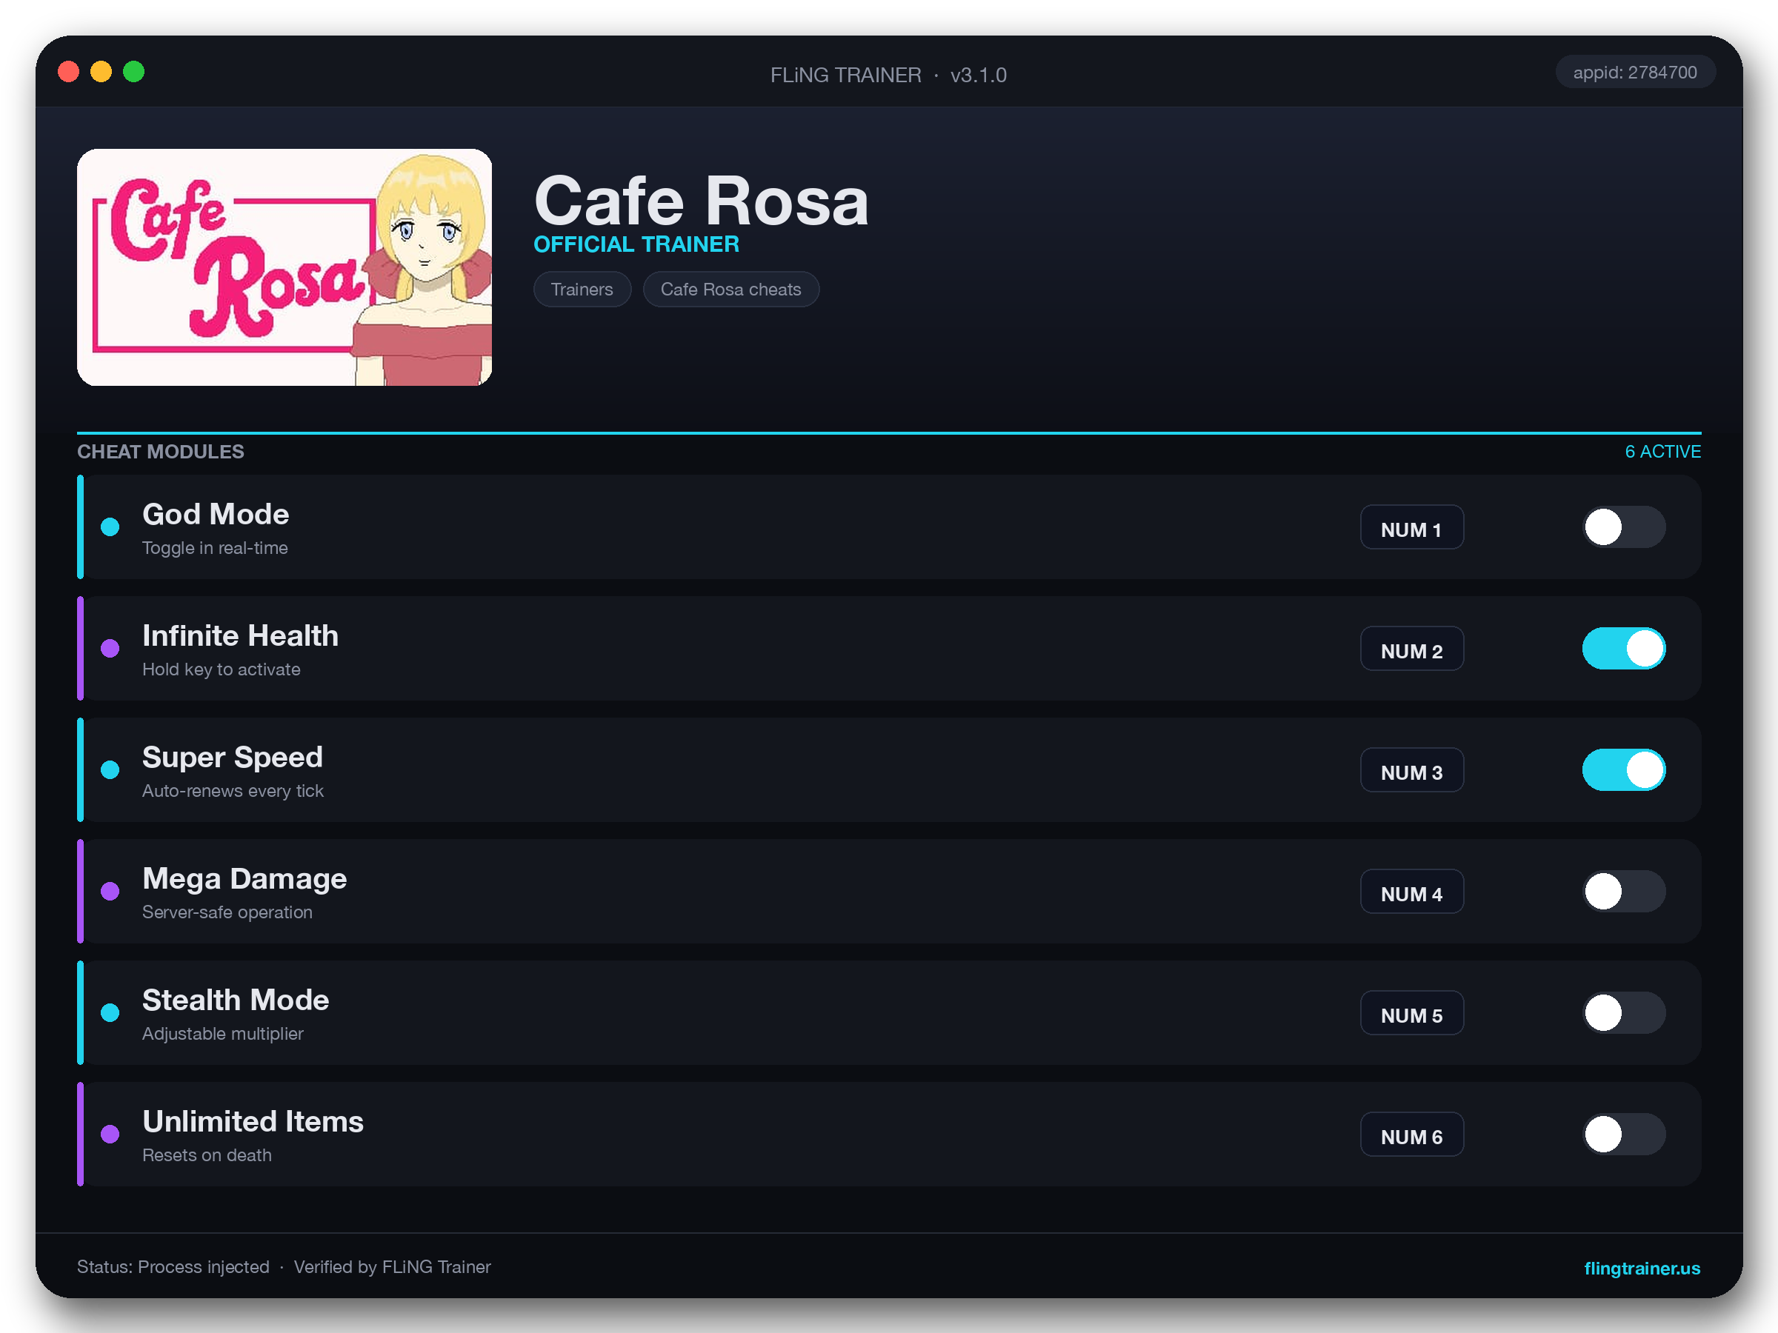Select the NUM 3 hotkey badge
This screenshot has height=1333, width=1778.
tap(1411, 769)
